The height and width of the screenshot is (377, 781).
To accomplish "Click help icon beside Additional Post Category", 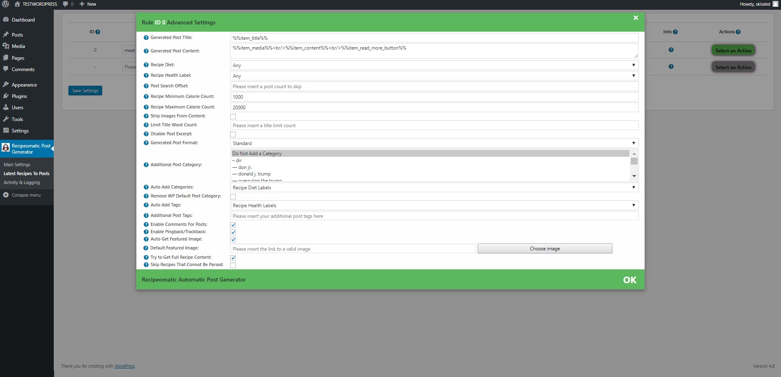I will point(146,165).
